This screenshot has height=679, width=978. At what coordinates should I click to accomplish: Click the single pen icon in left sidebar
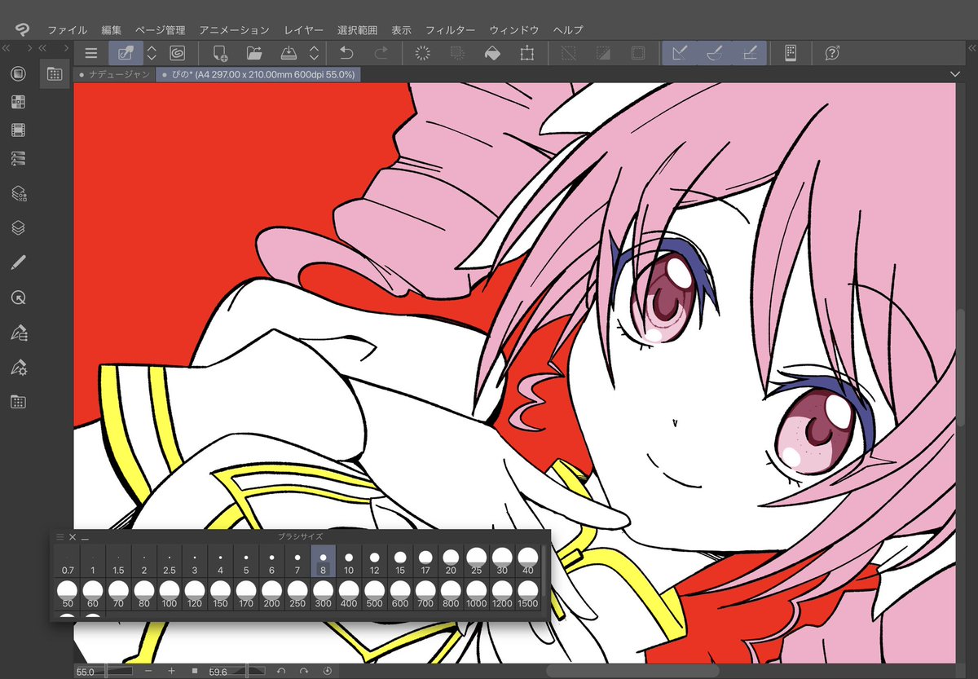(18, 262)
